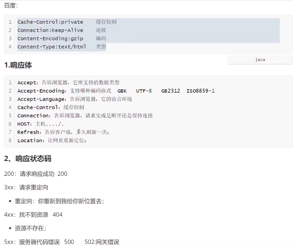Click the heading 1.响应体
This screenshot has width=293, height=246.
pos(18,65)
